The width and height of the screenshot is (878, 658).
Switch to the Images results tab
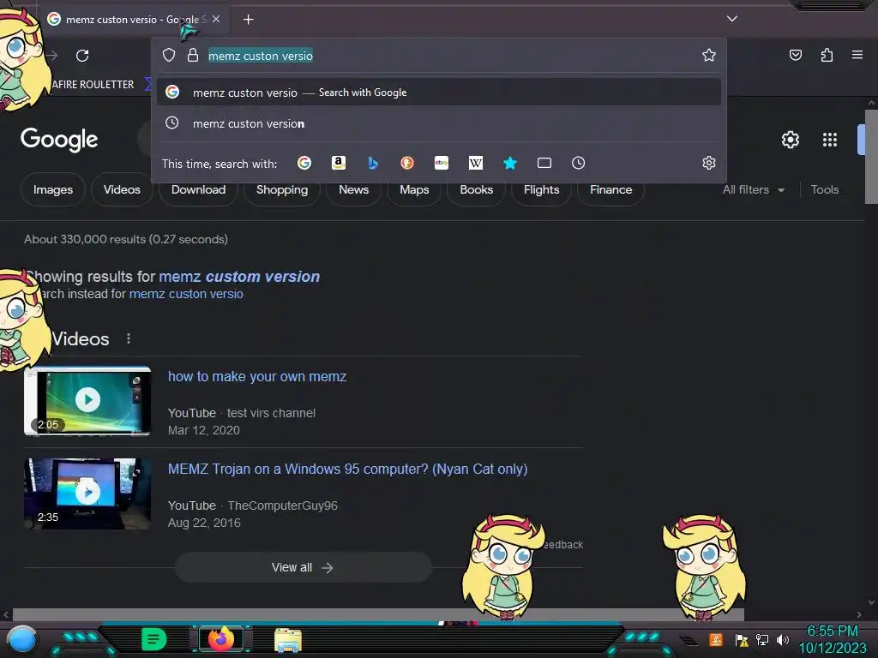pyautogui.click(x=53, y=189)
